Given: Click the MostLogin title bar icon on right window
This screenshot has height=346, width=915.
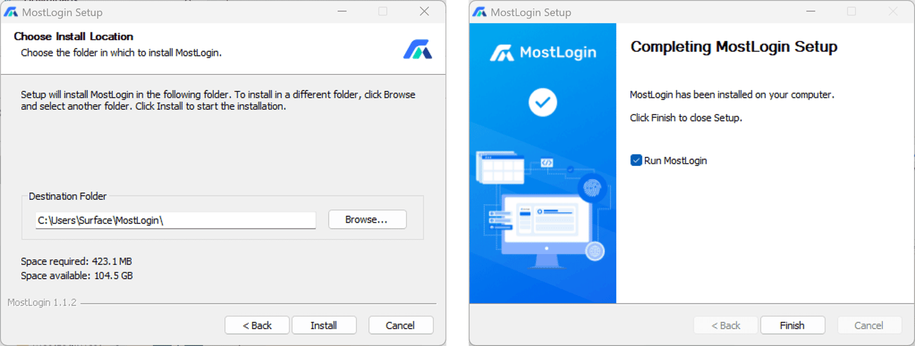Looking at the screenshot, I should [x=480, y=11].
